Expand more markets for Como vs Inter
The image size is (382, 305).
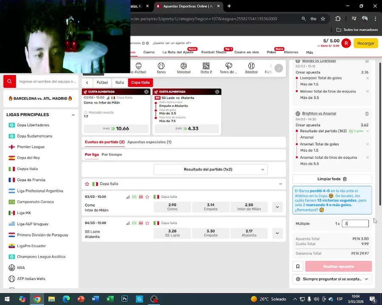[x=277, y=207]
